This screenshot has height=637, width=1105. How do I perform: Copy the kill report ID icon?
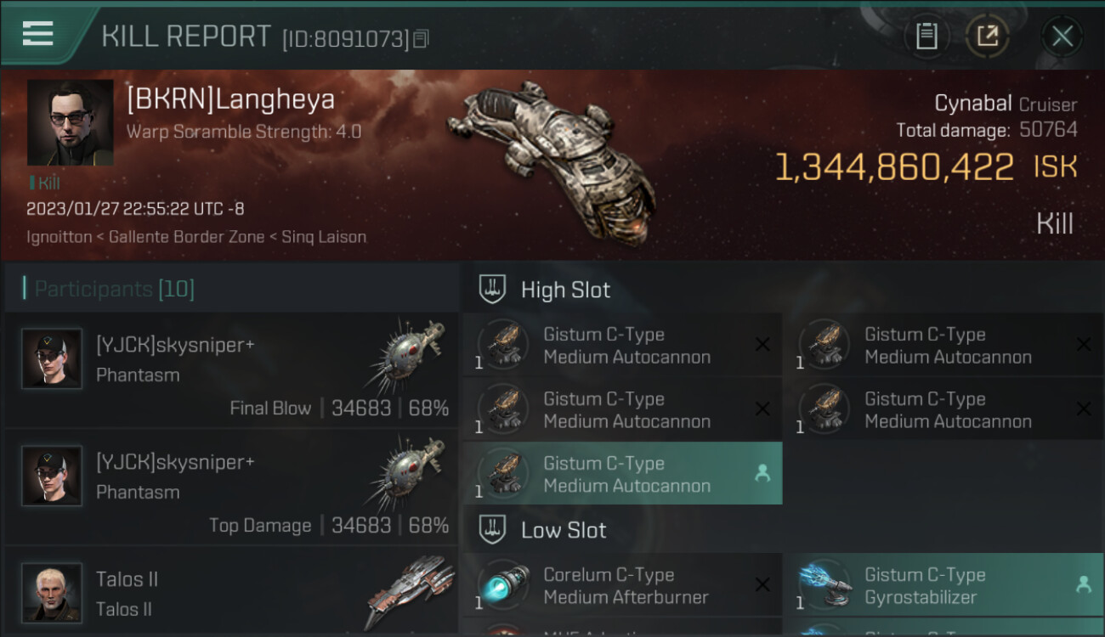tap(421, 38)
